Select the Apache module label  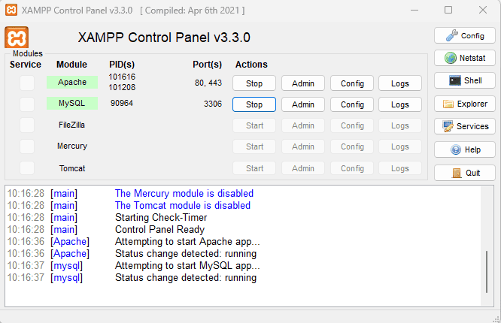pos(72,82)
